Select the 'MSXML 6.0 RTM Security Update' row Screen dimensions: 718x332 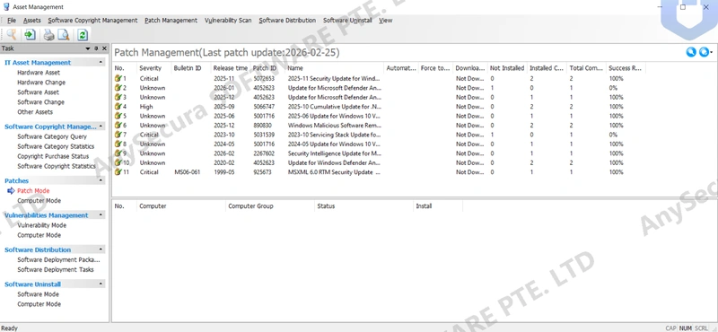pos(379,172)
